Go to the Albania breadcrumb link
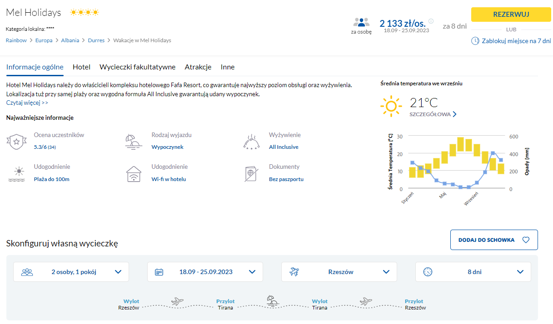 click(x=70, y=40)
